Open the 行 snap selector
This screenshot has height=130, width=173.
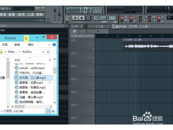coord(170,18)
